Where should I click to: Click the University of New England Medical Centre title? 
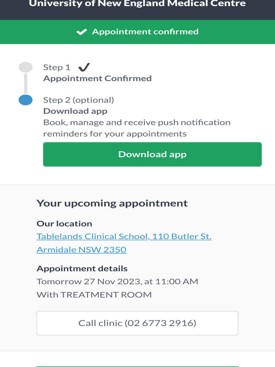[137, 4]
